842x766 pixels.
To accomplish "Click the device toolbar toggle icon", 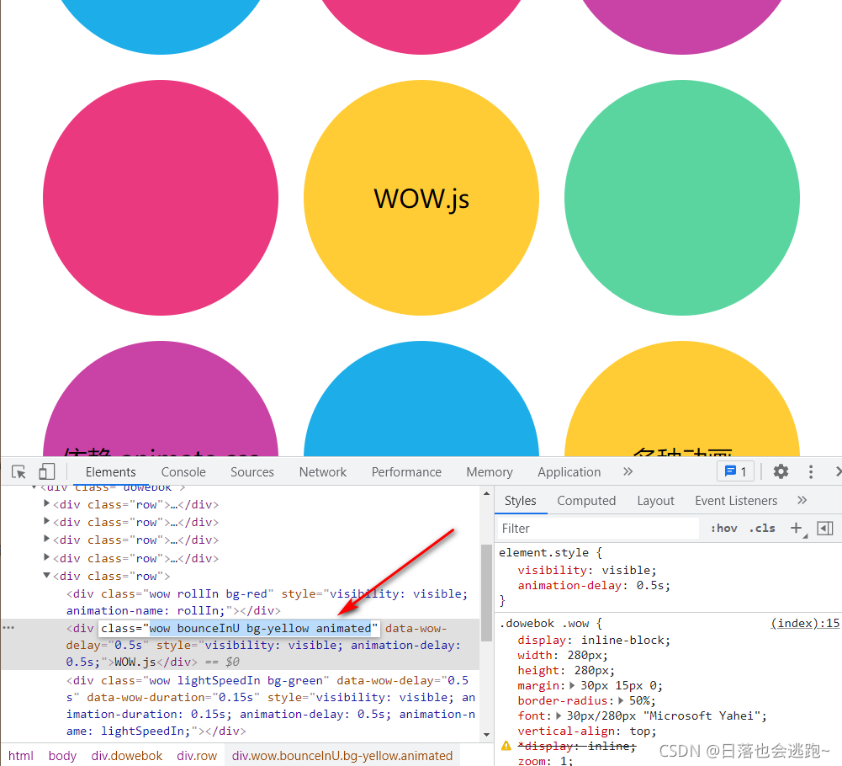I will click(47, 471).
